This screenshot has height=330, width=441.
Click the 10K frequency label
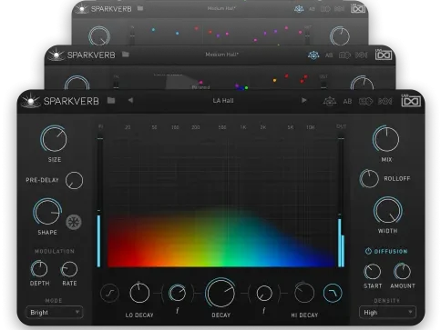coord(311,127)
